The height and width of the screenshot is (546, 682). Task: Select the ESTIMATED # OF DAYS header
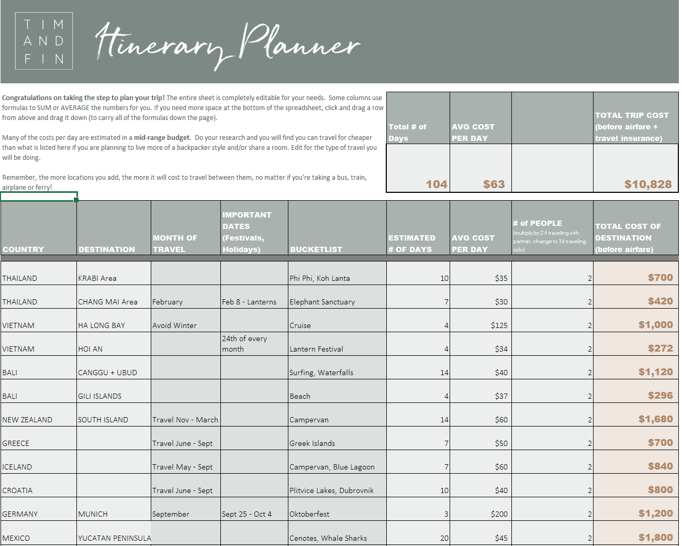418,228
